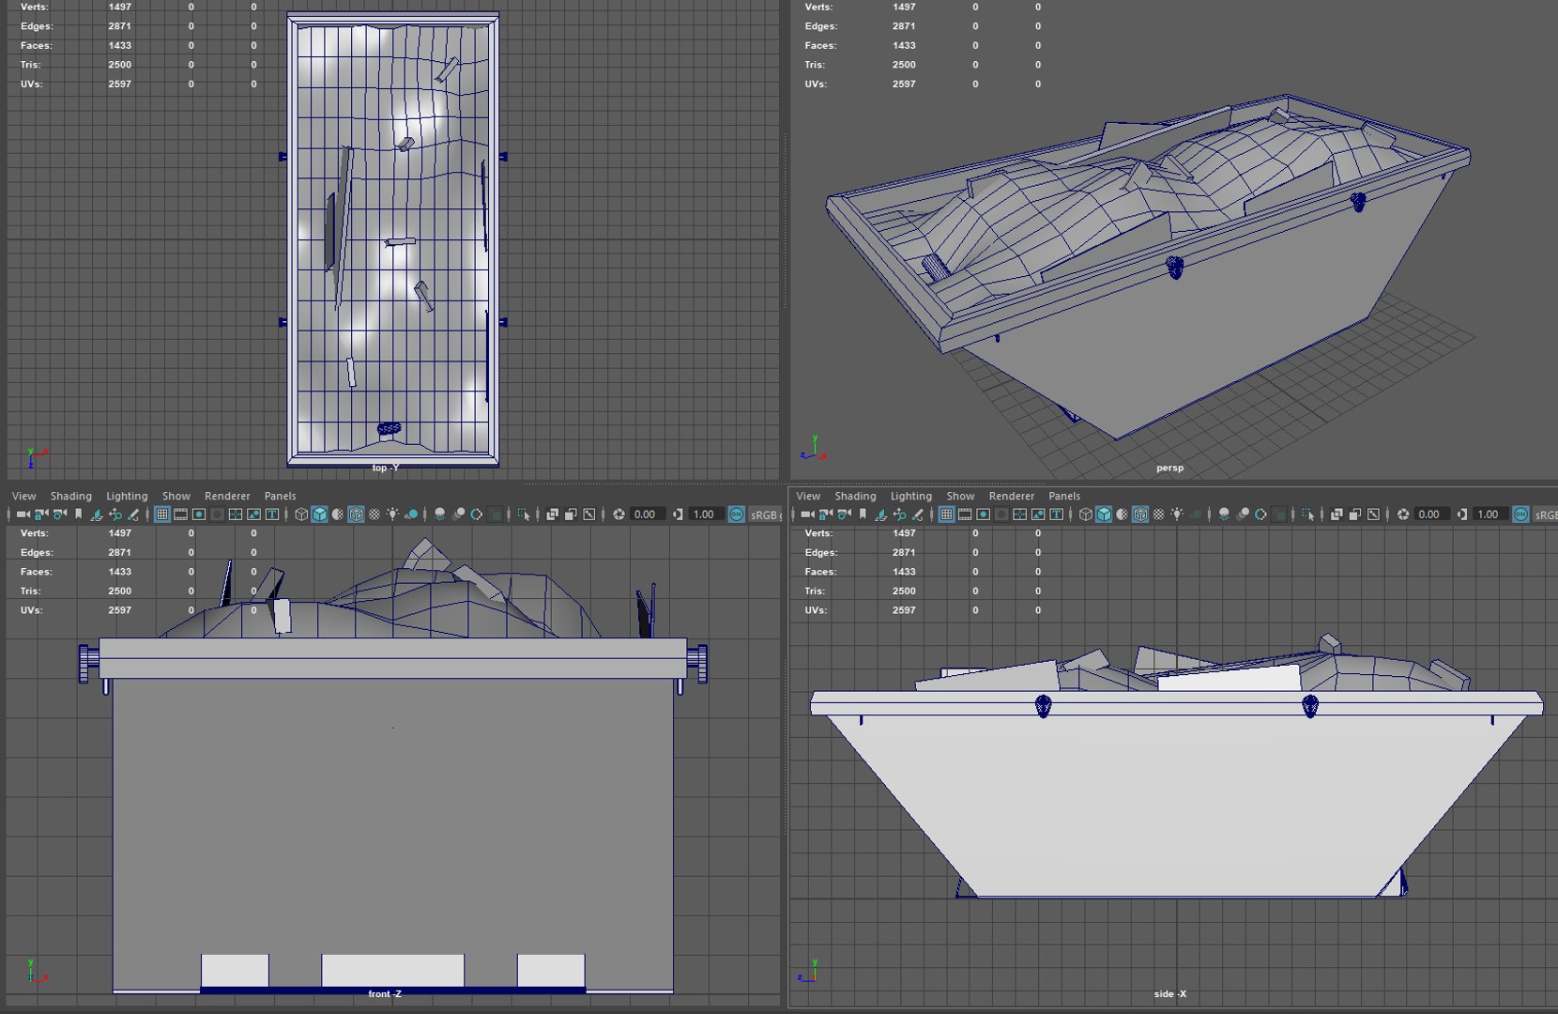This screenshot has height=1014, width=1558.
Task: Click Exposure reset icon in side view toolbar
Action: [1403, 515]
